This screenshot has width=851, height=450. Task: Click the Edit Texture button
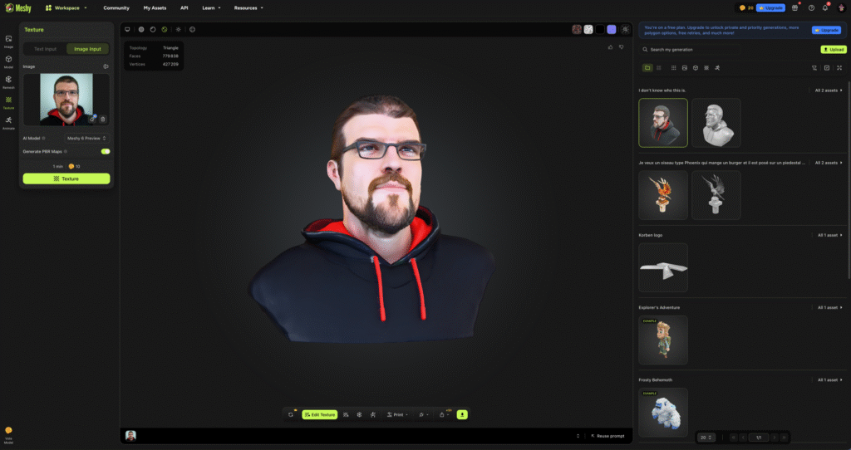point(320,414)
